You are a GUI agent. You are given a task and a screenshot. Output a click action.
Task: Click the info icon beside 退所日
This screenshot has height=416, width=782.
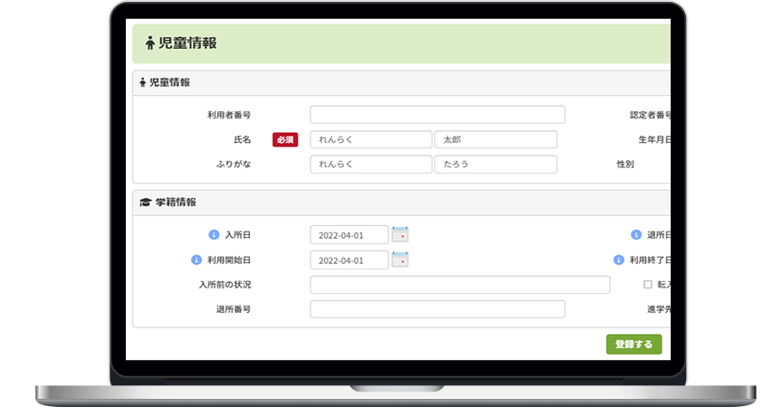click(x=636, y=235)
